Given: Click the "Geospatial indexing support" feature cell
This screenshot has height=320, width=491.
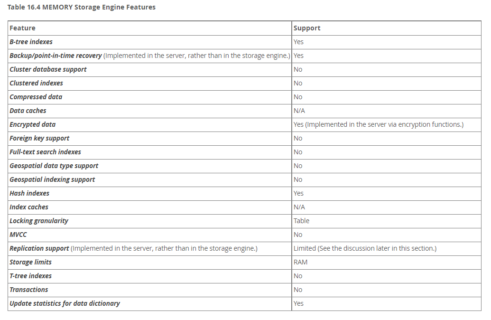Looking at the screenshot, I should tap(52, 179).
